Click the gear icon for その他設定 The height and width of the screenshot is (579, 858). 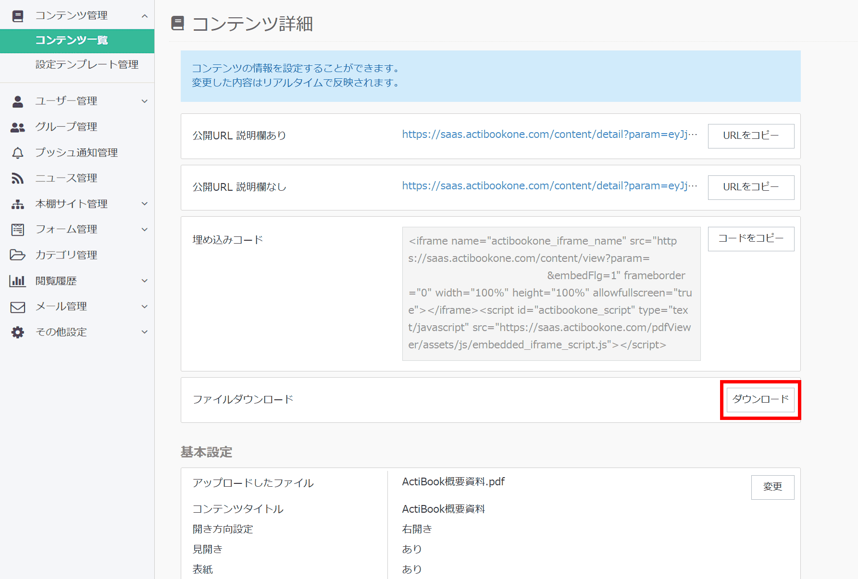(x=18, y=332)
